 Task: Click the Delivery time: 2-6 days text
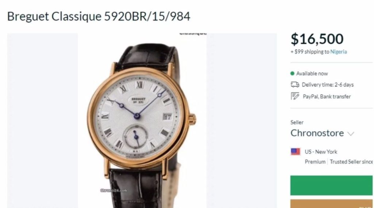(x=328, y=85)
